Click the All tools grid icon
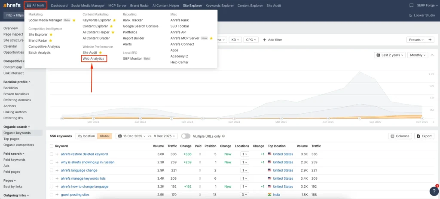This screenshot has width=440, height=199. click(x=28, y=6)
